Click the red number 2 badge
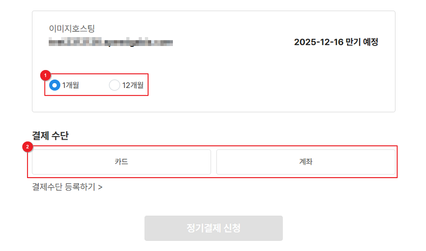426x251 pixels. 28,147
